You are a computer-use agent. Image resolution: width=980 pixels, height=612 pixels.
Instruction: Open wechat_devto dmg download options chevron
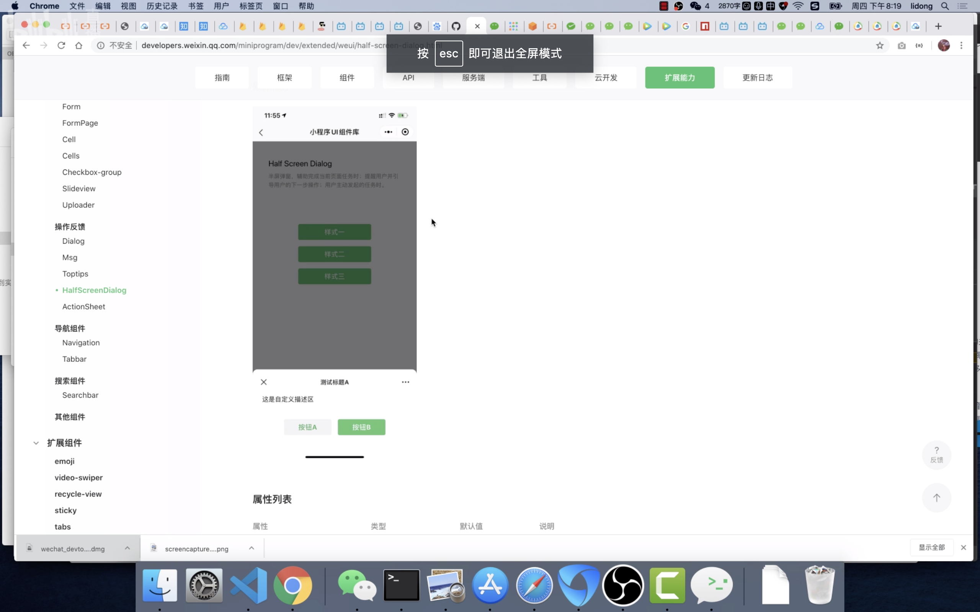tap(127, 548)
